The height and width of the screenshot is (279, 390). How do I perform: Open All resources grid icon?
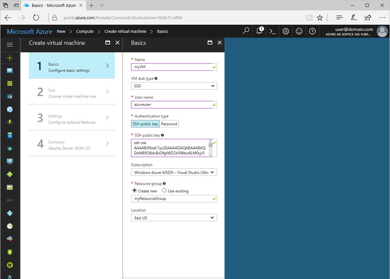click(x=10, y=83)
